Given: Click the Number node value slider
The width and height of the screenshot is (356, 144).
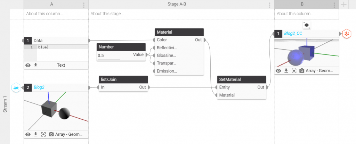Looking at the screenshot, I should [x=109, y=59].
